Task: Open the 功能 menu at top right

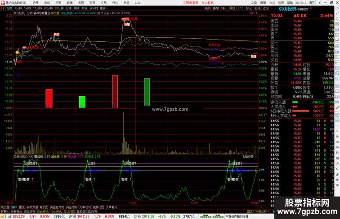Action: tap(254, 3)
